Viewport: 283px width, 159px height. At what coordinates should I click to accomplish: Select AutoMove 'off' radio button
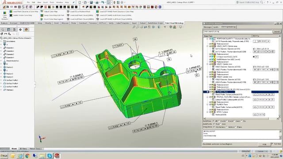213,121
